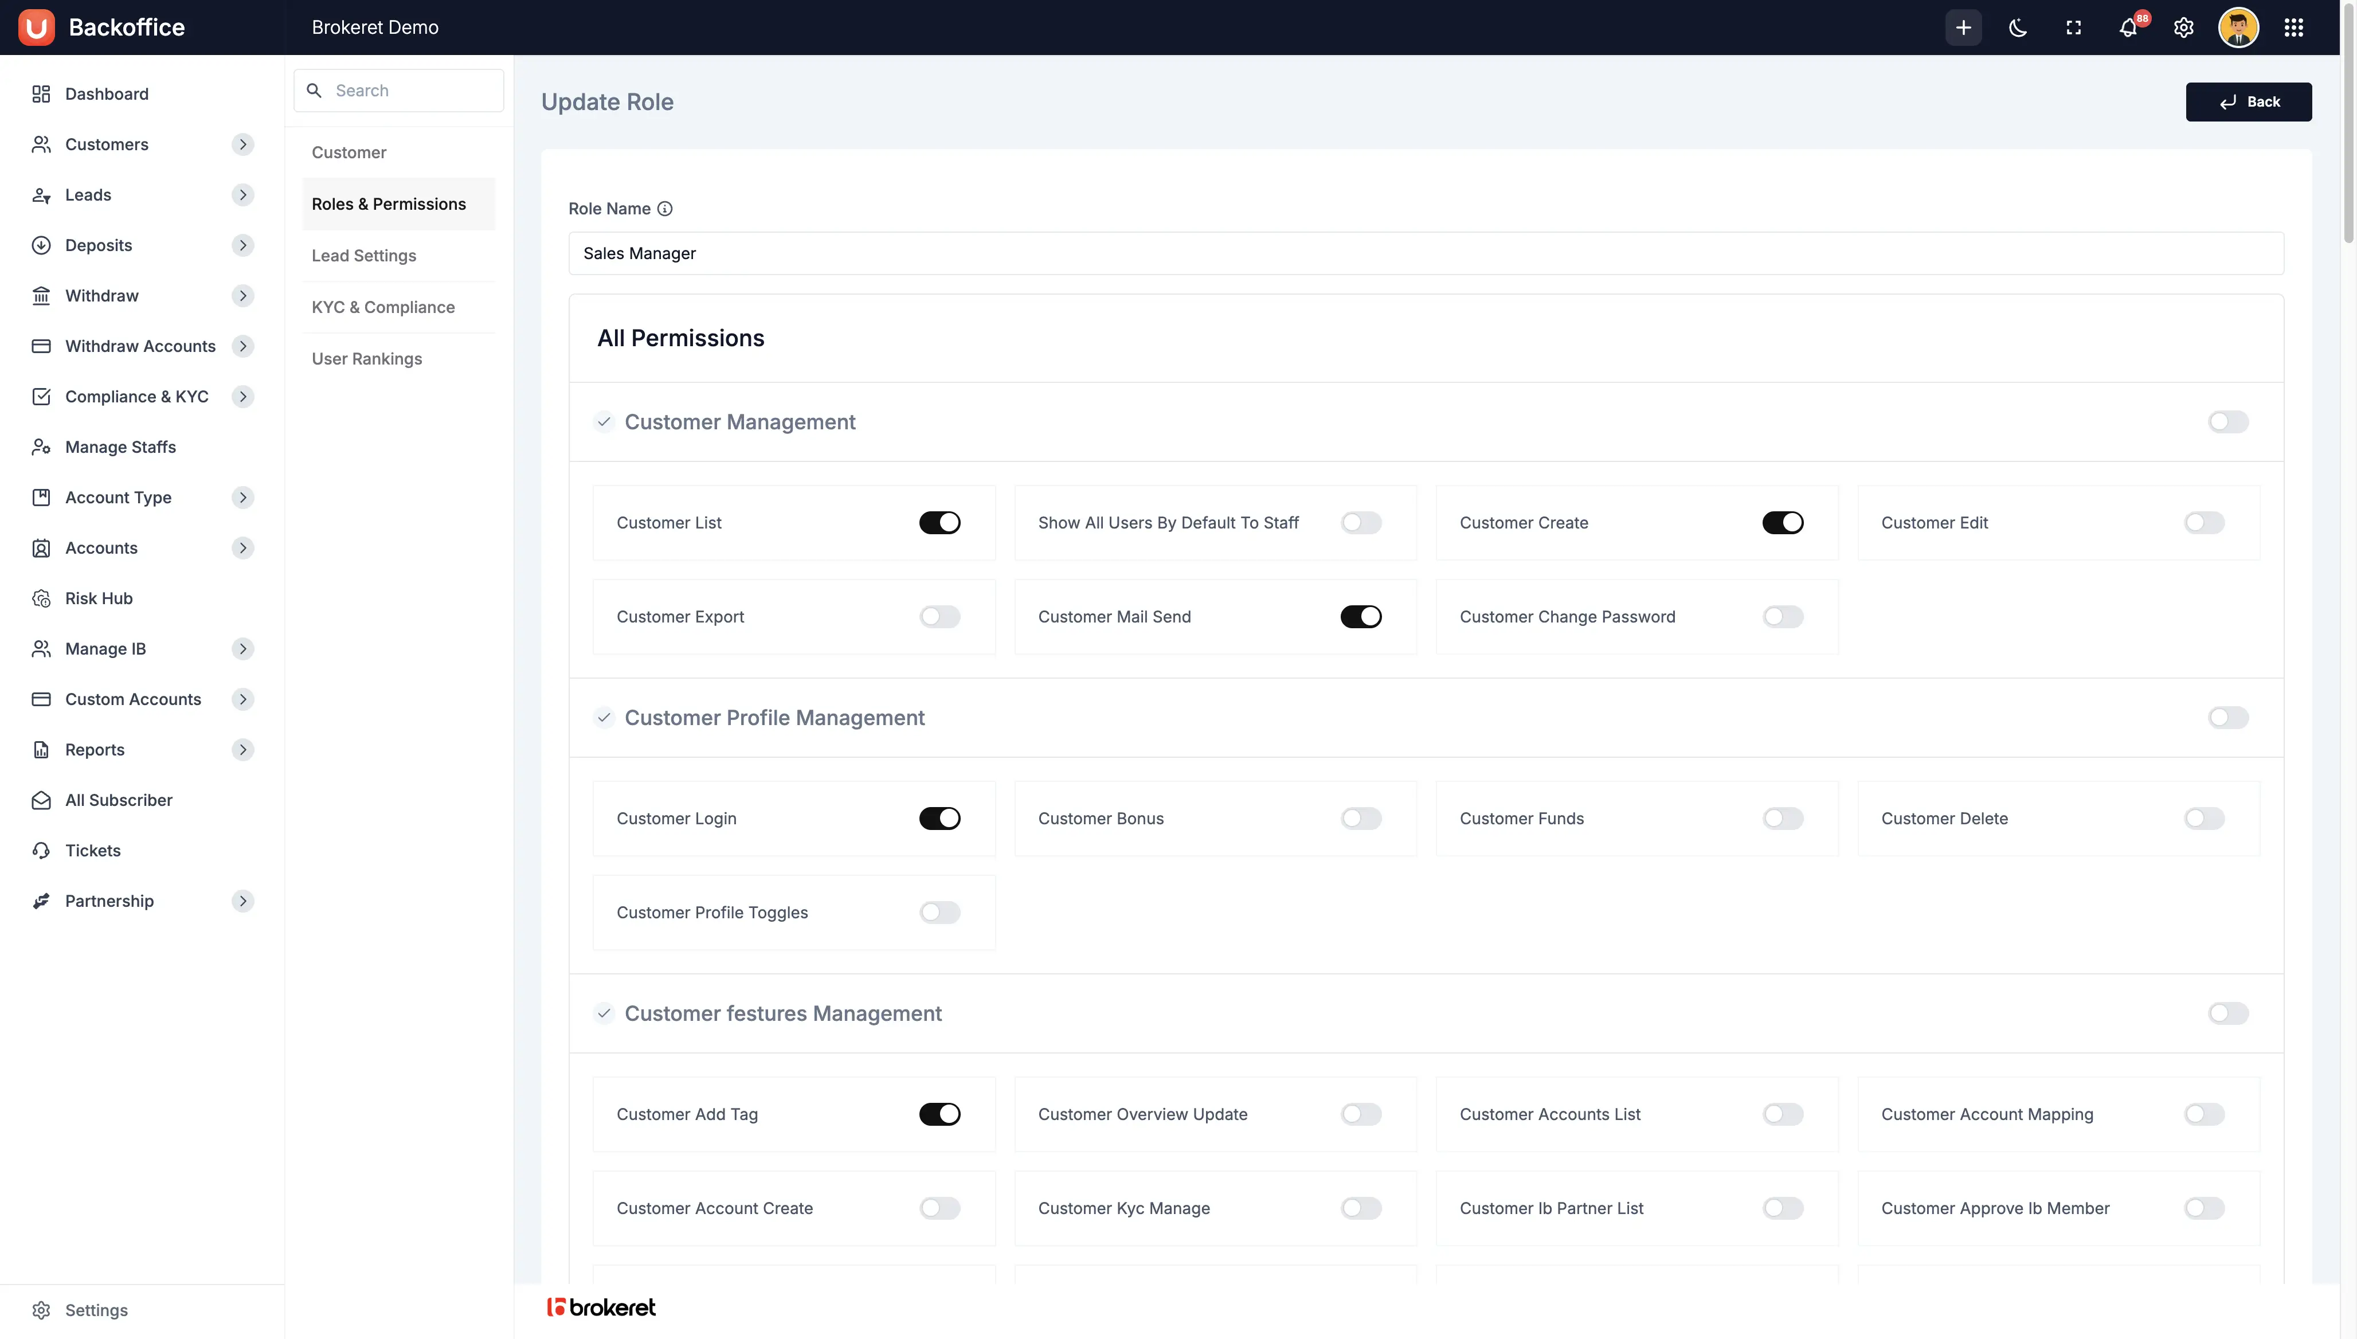Open the Dashboard from the sidebar
The image size is (2357, 1339).
(x=107, y=94)
